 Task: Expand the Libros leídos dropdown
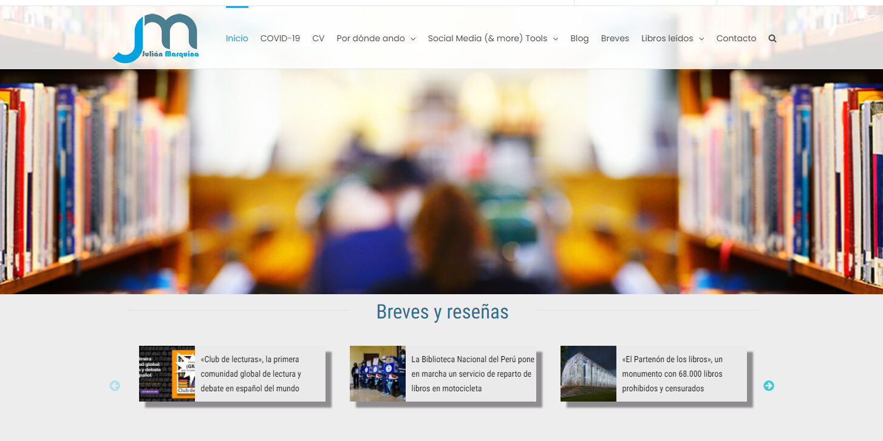point(672,38)
